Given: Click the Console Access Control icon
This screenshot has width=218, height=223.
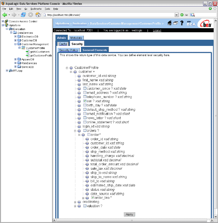Looking at the screenshot, I should (6, 21).
